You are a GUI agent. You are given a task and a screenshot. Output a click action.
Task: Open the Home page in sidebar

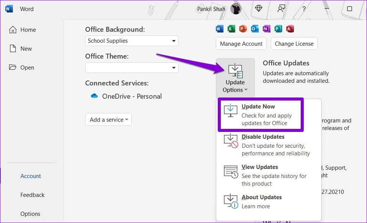[22, 29]
